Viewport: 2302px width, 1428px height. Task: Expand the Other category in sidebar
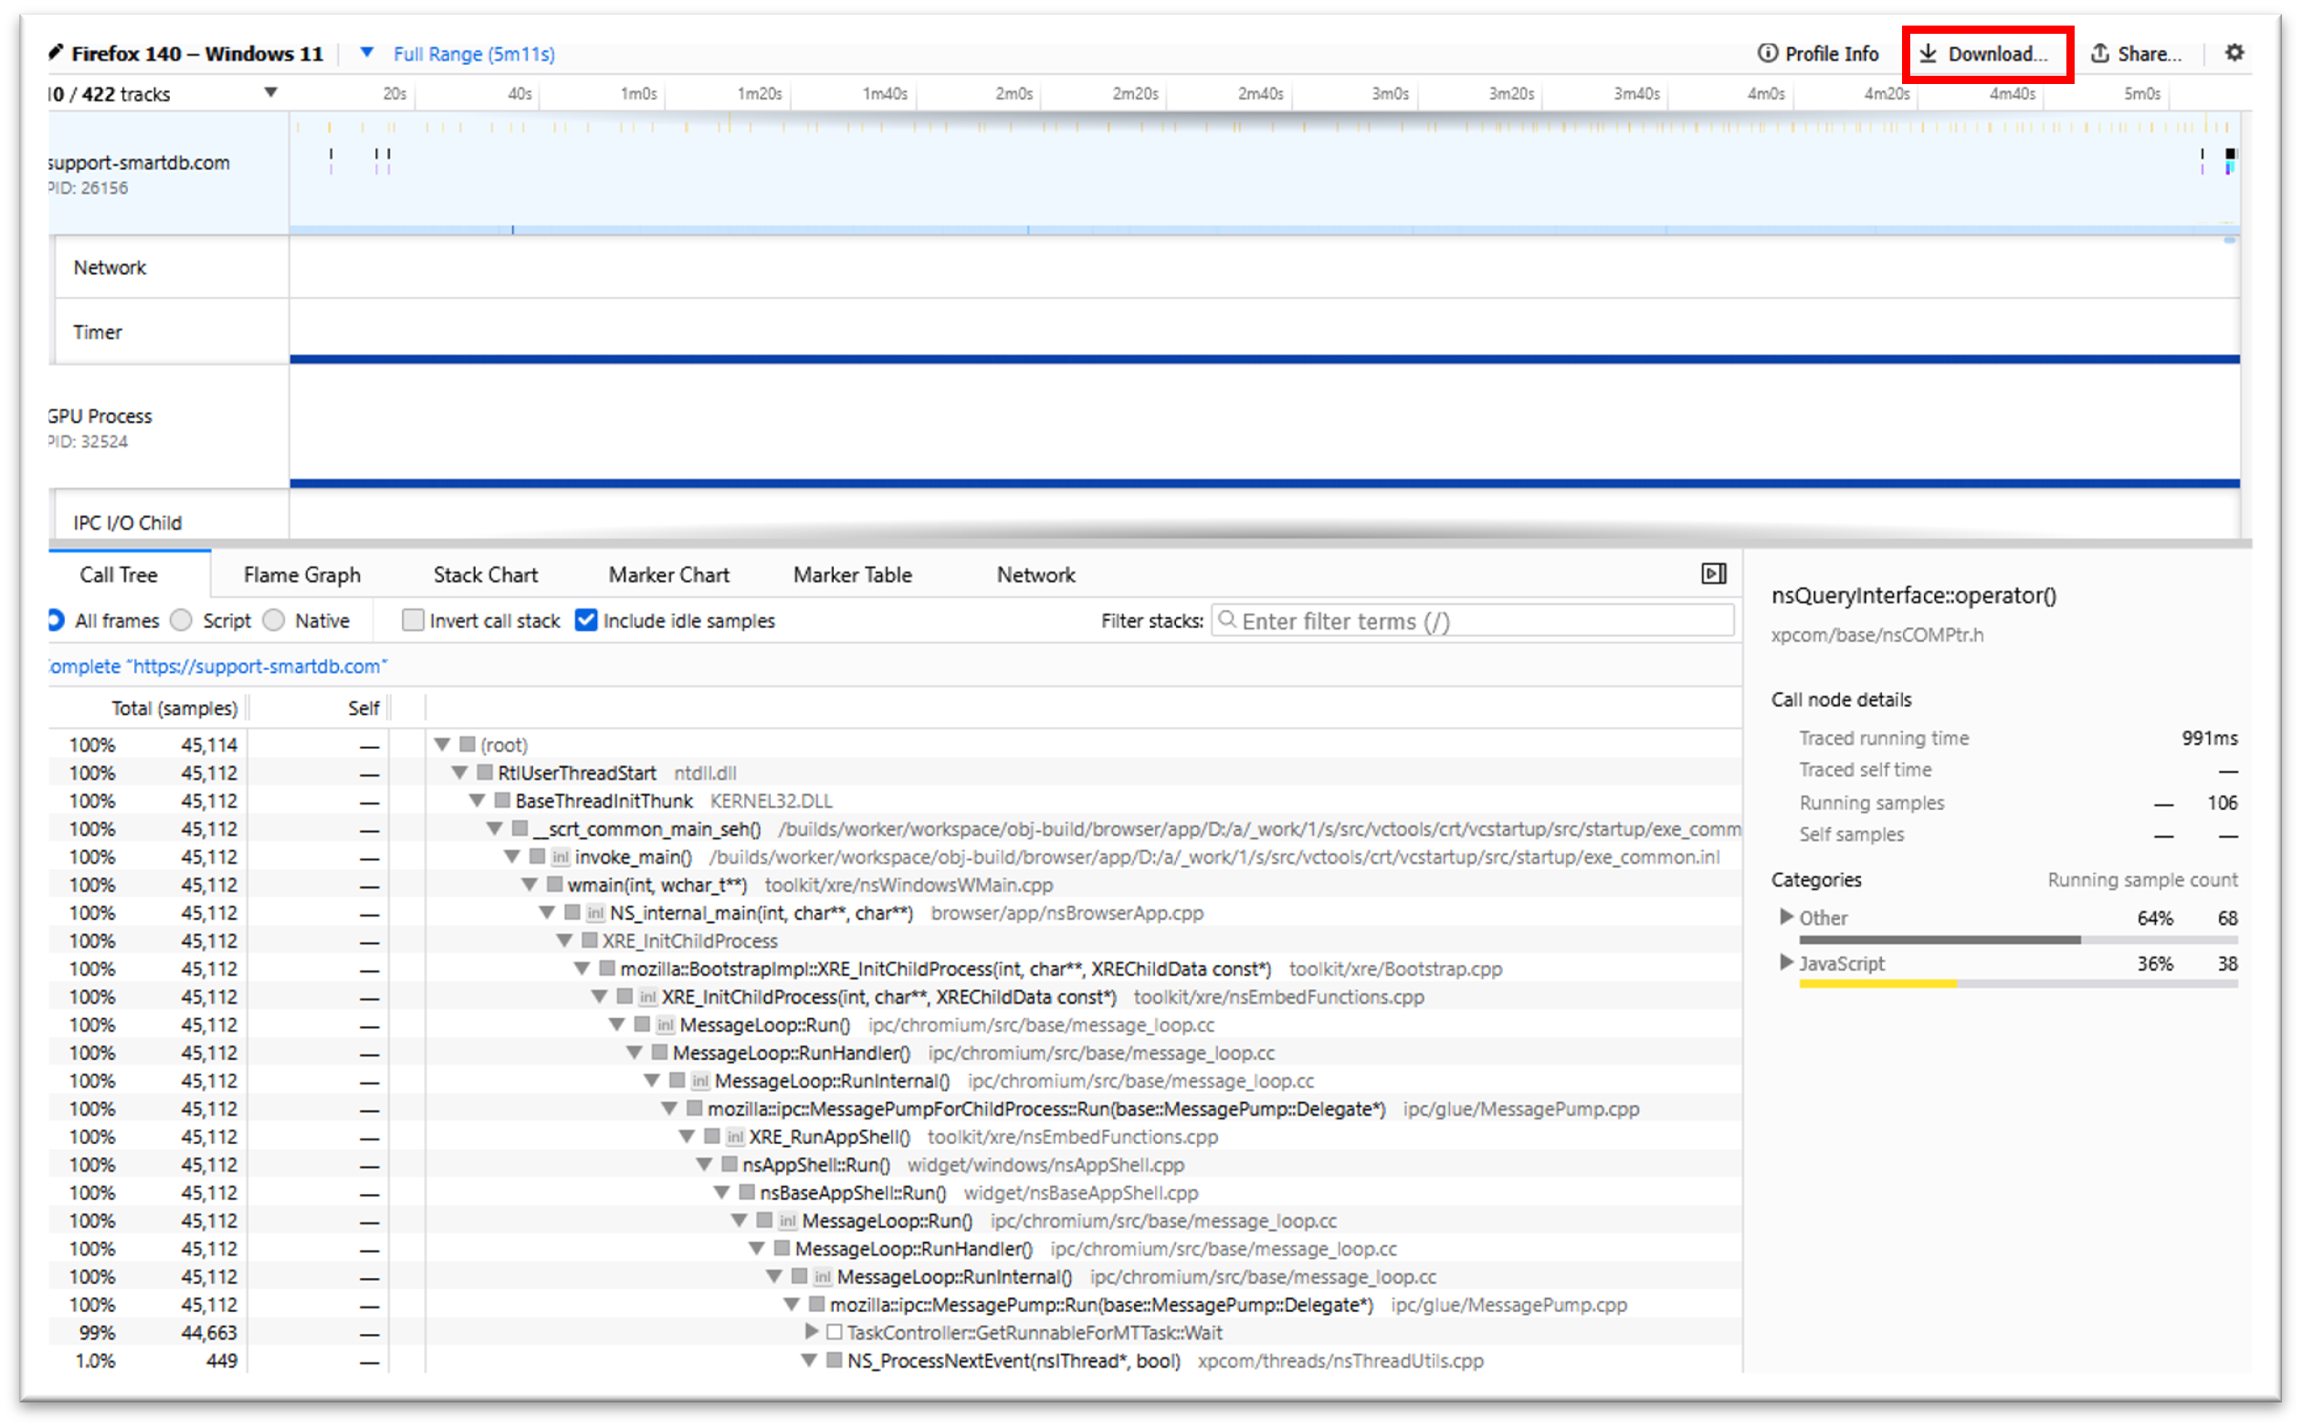click(x=1784, y=916)
